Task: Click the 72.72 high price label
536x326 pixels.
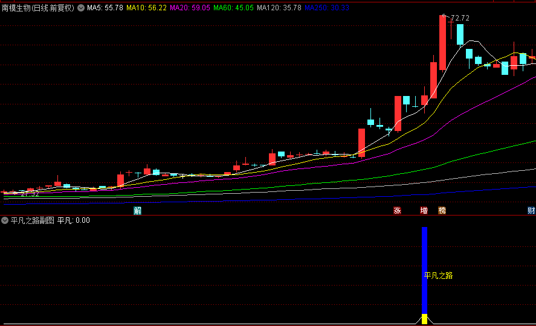Action: coord(460,18)
